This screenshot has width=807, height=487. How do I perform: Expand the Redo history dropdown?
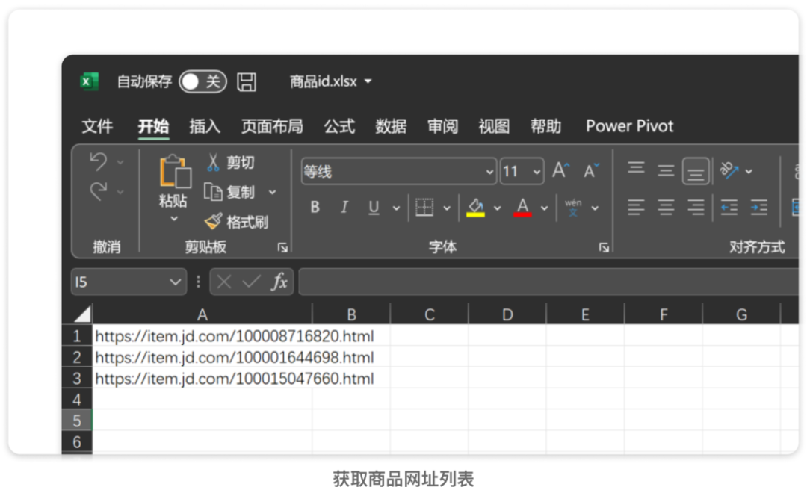click(x=120, y=192)
